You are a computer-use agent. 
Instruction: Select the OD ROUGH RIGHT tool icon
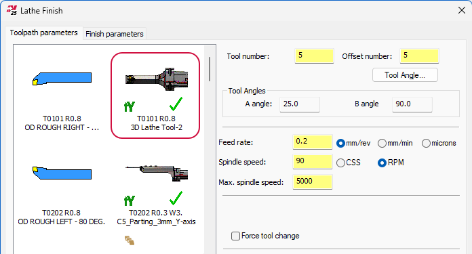pos(62,79)
